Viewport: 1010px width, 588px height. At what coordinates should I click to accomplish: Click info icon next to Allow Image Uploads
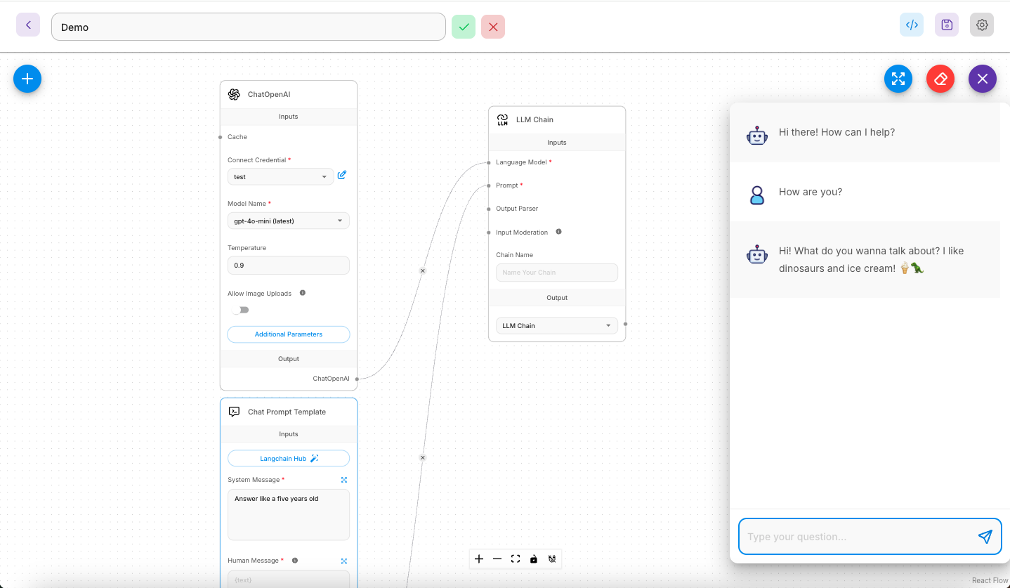(303, 293)
